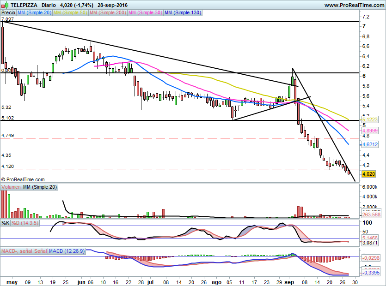The width and height of the screenshot is (386, 286).
Task: Click the yellow 4,020 current price tag
Action: (x=369, y=174)
